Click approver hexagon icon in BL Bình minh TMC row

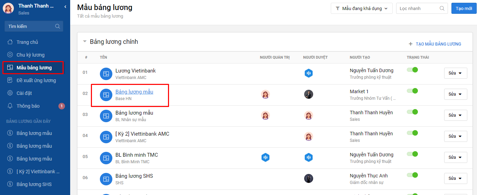(309, 157)
